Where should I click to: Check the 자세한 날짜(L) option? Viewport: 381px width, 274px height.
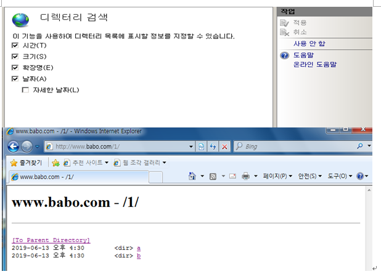(25, 90)
